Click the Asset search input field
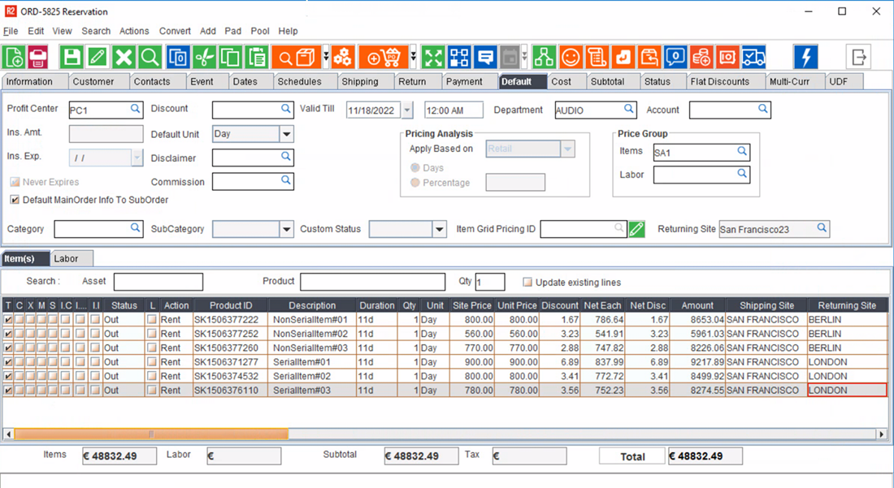The height and width of the screenshot is (488, 894). 158,282
